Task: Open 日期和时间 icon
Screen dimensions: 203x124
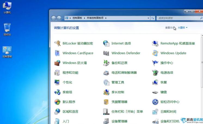Action: [155, 112]
